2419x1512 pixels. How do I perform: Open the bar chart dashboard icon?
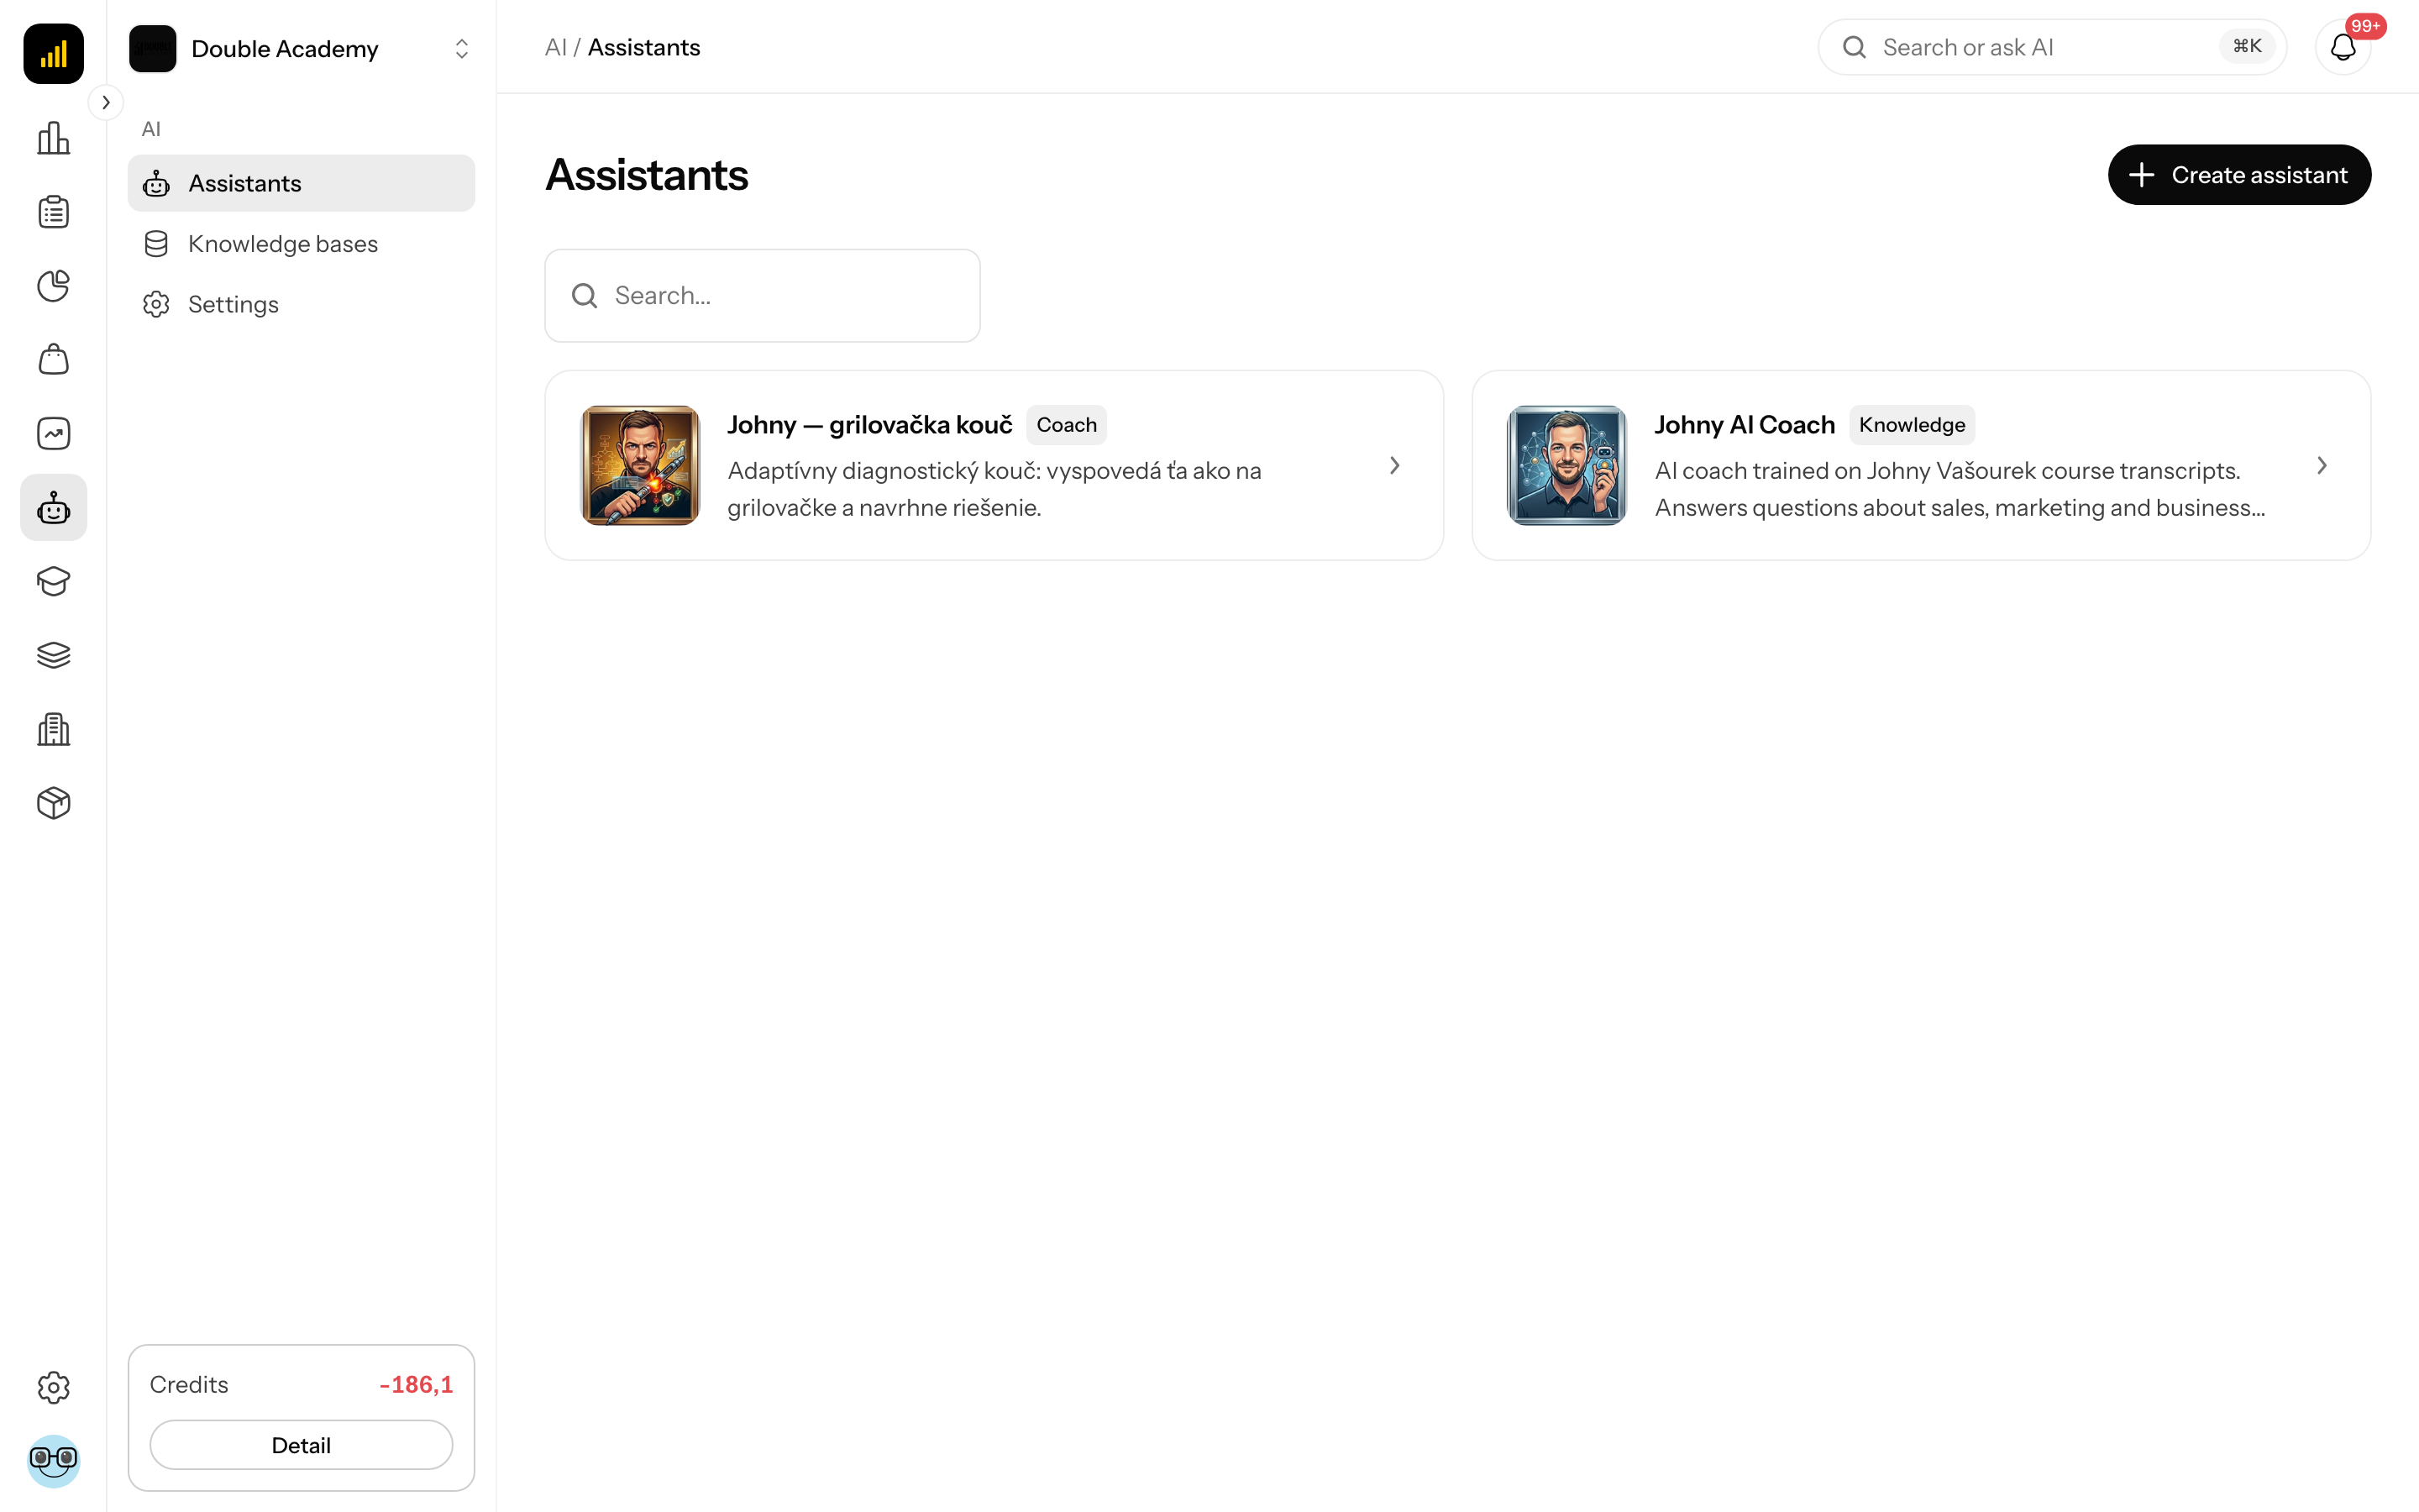[54, 138]
